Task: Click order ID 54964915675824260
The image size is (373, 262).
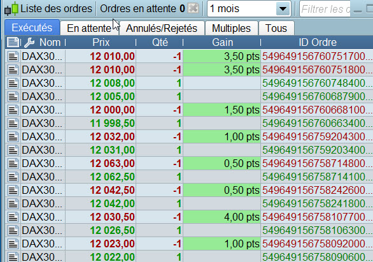Action: [318, 190]
